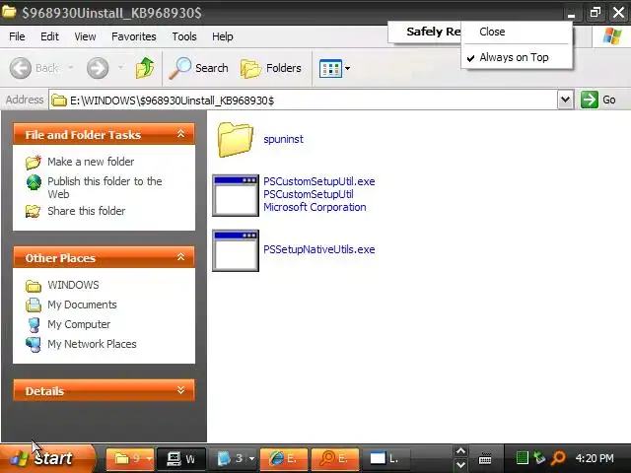631x473 pixels.
Task: Click the Share this folder link
Action: point(86,211)
